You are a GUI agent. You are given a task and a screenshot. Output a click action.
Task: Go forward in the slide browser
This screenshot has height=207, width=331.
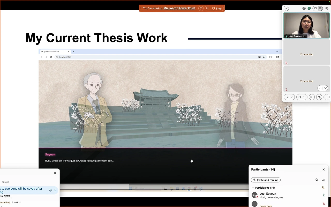coord(46,57)
